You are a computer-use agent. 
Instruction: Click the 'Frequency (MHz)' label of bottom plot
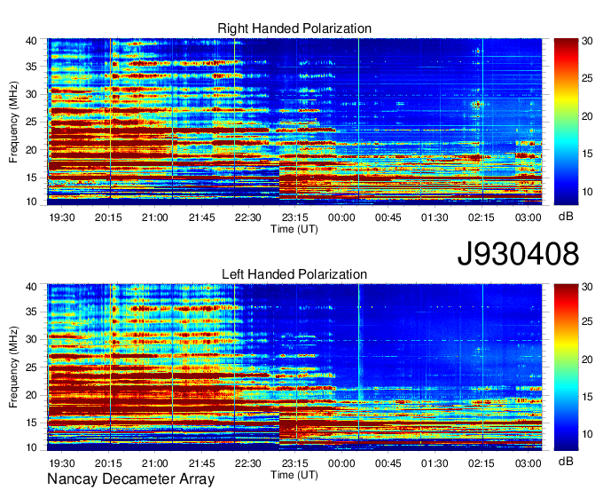click(13, 367)
